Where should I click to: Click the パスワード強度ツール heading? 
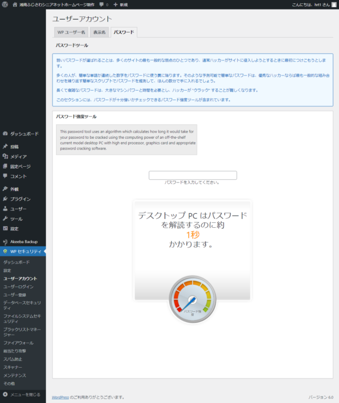point(76,116)
